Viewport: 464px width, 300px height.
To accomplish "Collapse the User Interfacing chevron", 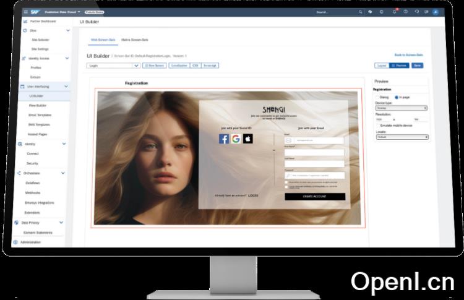I will click(66, 87).
